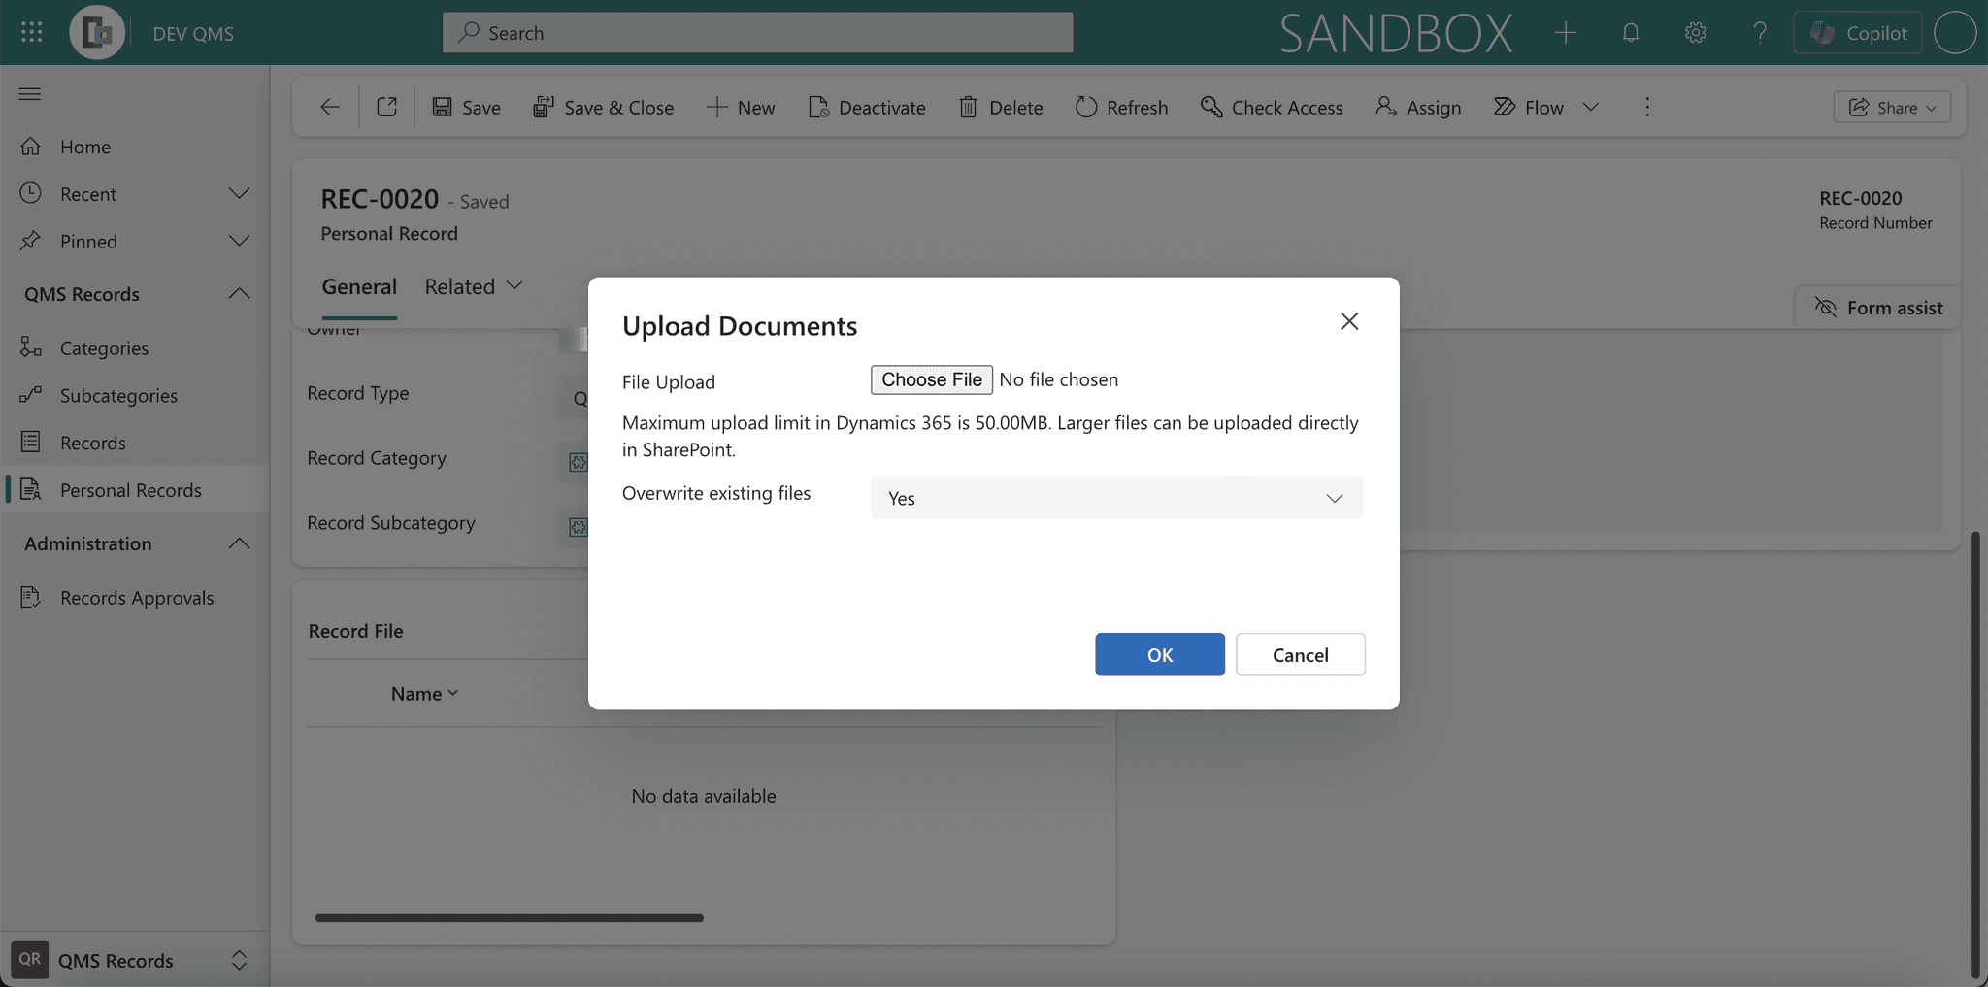The width and height of the screenshot is (1988, 987).
Task: Go to Home in sidebar
Action: [135, 147]
